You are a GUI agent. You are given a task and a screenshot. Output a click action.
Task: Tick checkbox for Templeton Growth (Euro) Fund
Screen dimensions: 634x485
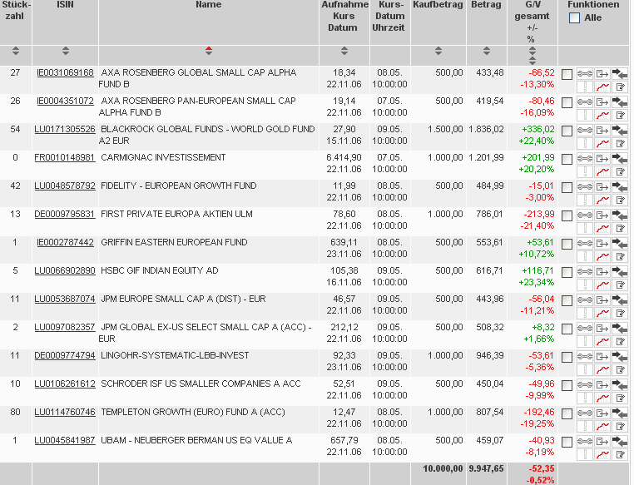567,413
